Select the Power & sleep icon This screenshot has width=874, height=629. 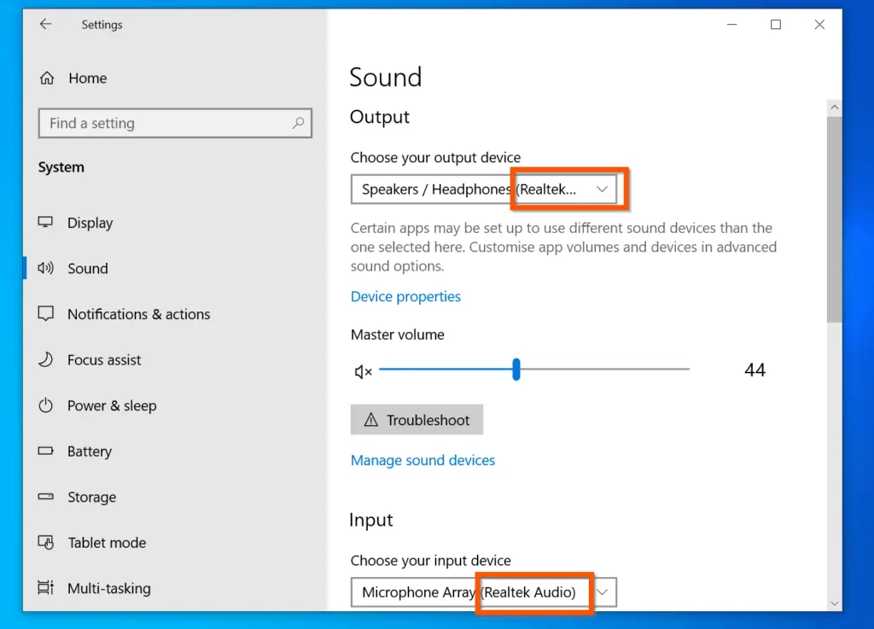[x=44, y=405]
